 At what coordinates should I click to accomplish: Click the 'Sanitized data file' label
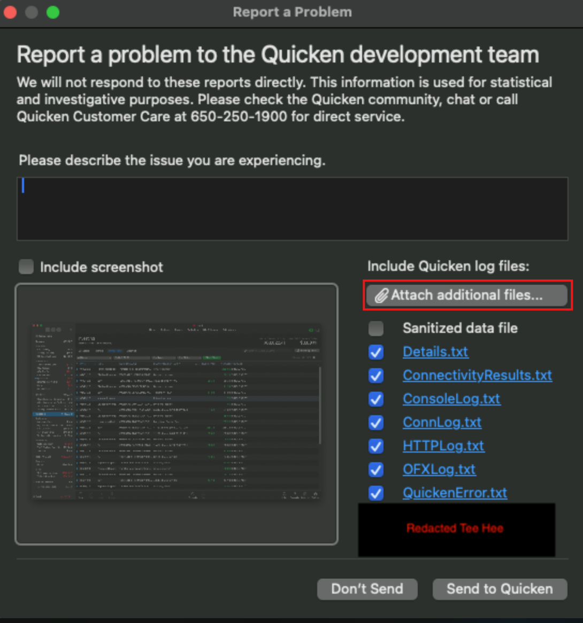click(x=460, y=328)
